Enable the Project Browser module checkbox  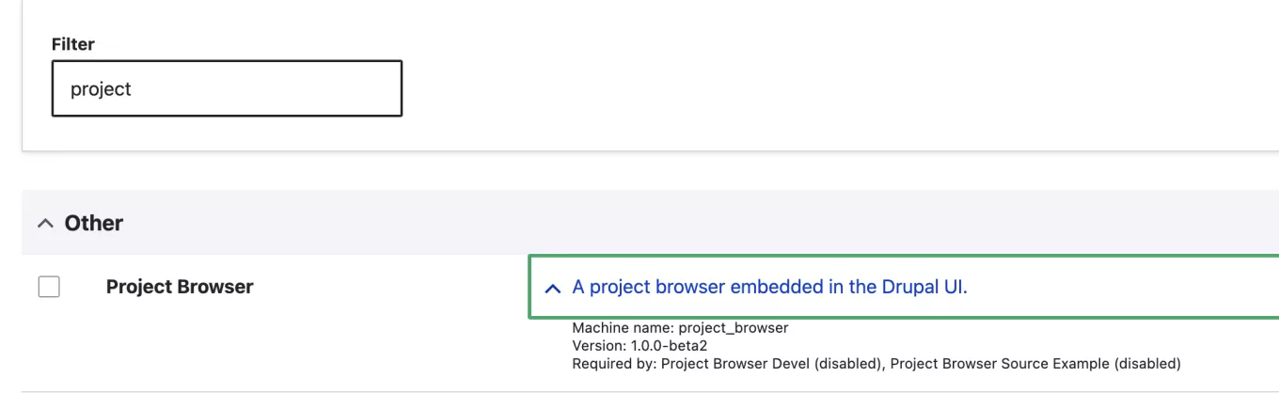click(49, 287)
